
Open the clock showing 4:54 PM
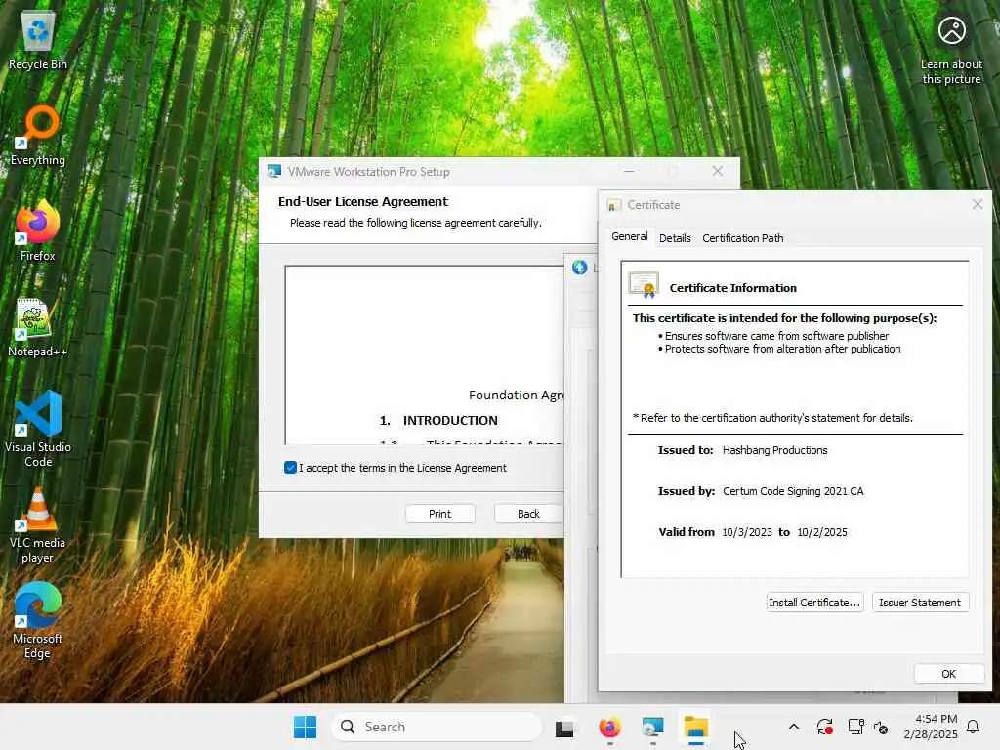(x=931, y=727)
